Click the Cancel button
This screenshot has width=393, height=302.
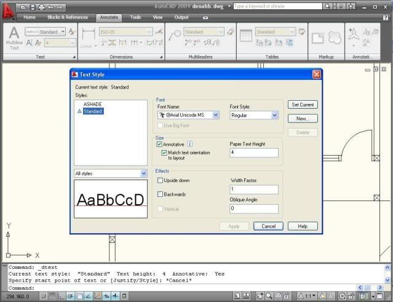(268, 226)
